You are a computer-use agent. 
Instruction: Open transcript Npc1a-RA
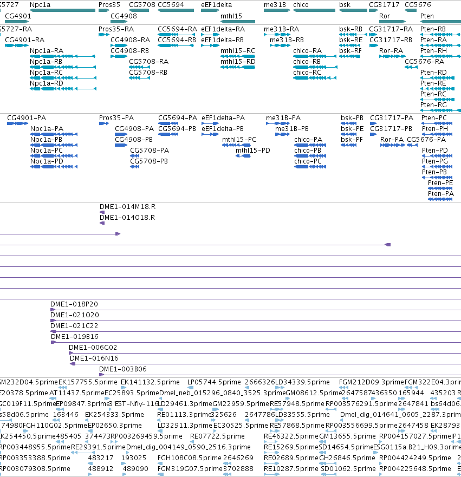(47, 51)
